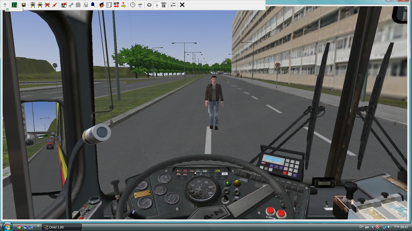Click the green indicator button on the dashboard

[x=227, y=183]
